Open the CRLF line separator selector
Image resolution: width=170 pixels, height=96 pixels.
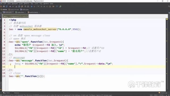156,95
